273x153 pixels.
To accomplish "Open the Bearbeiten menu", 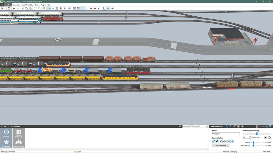I will (x=16, y=5).
